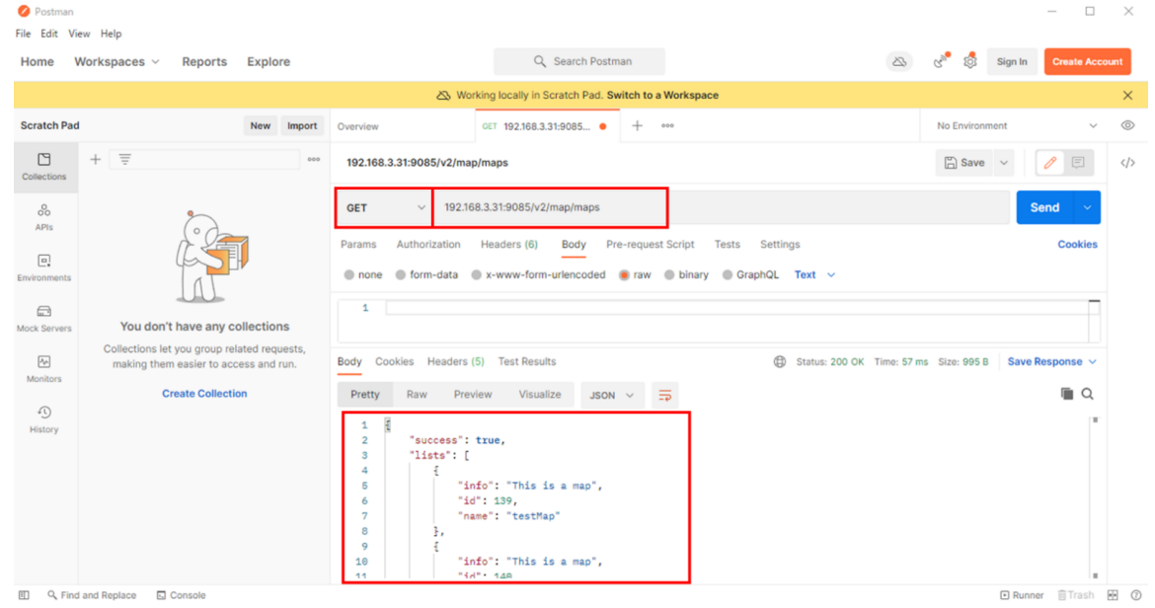Open the Pre-request Script tab
This screenshot has width=1155, height=608.
[650, 245]
